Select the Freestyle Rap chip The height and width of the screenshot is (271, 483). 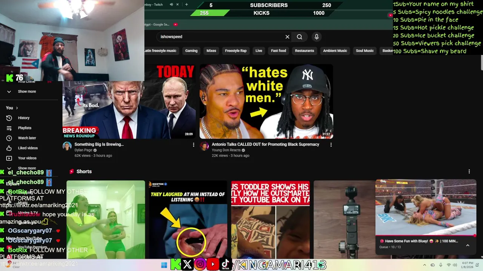(236, 51)
